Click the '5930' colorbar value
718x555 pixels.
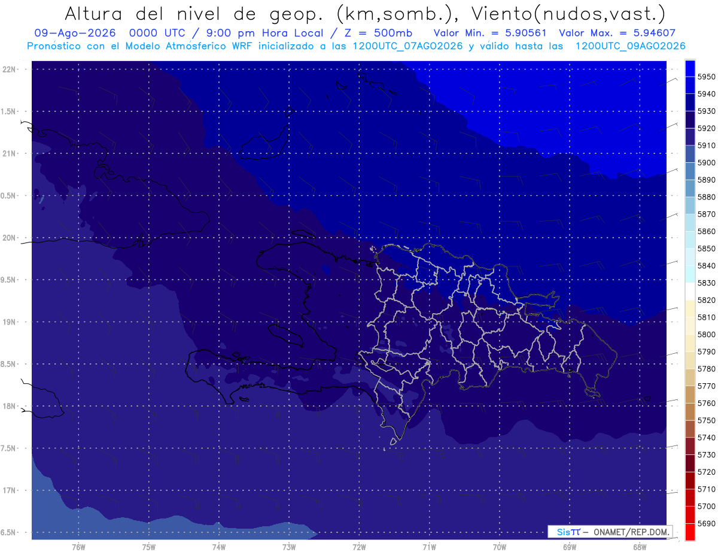pos(707,111)
